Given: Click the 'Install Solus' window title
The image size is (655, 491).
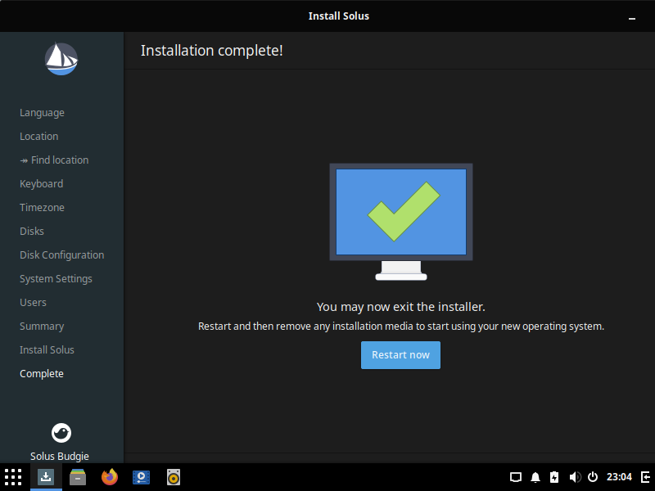Looking at the screenshot, I should [339, 16].
